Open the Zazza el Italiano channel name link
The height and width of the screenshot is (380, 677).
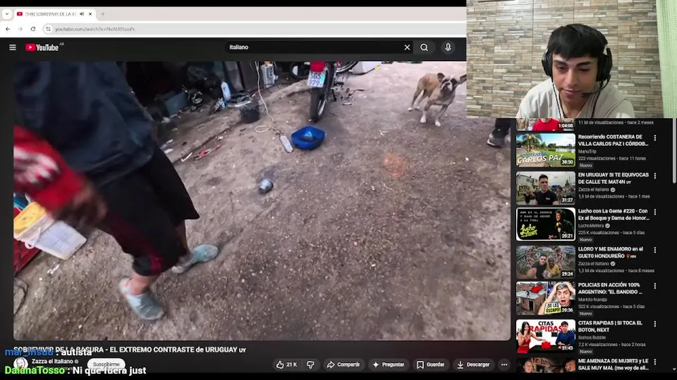coord(52,362)
